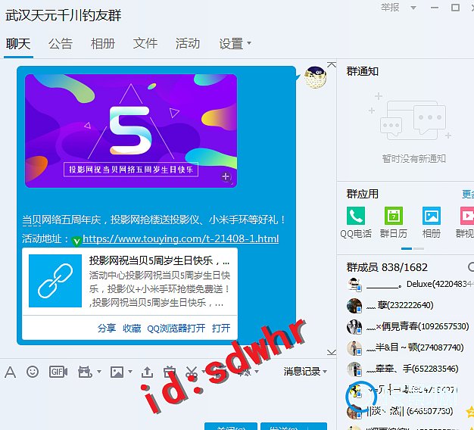
Task: Open 消息记录 message history
Action: [x=301, y=371]
